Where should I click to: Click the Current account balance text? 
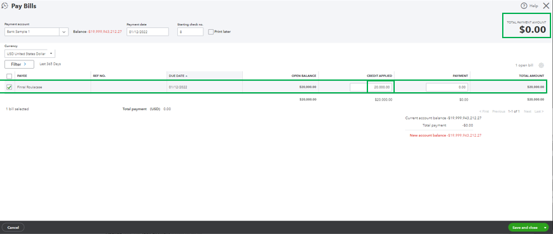tap(425, 118)
